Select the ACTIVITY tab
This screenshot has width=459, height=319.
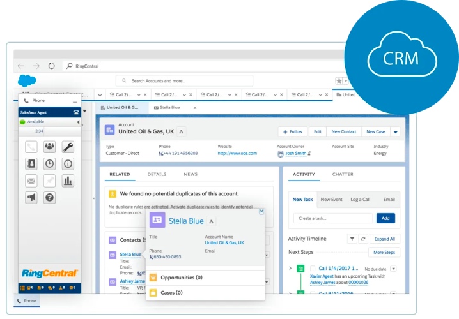304,174
